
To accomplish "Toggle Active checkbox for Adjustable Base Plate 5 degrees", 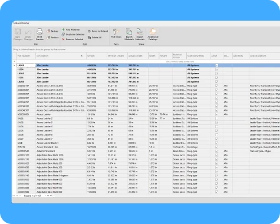I will point(217,176).
